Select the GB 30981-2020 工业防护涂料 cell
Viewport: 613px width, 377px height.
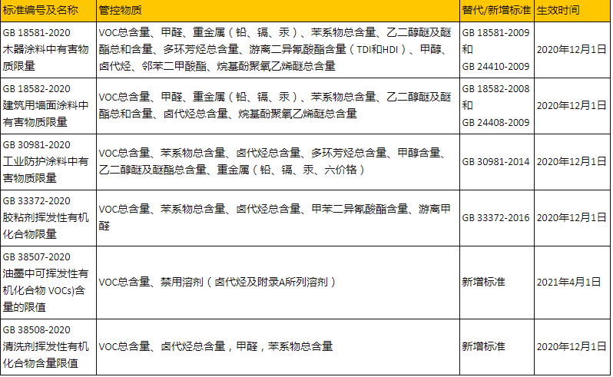48,162
